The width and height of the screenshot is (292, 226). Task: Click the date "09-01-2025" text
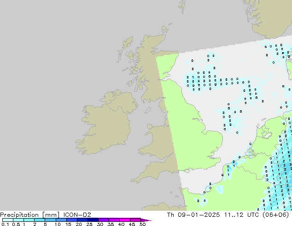click(x=199, y=214)
